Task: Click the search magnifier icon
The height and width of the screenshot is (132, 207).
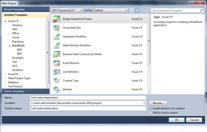Action: click(x=201, y=10)
